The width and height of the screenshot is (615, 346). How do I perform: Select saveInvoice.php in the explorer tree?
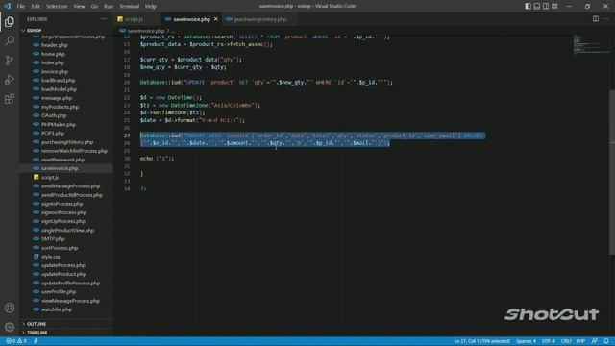point(60,168)
